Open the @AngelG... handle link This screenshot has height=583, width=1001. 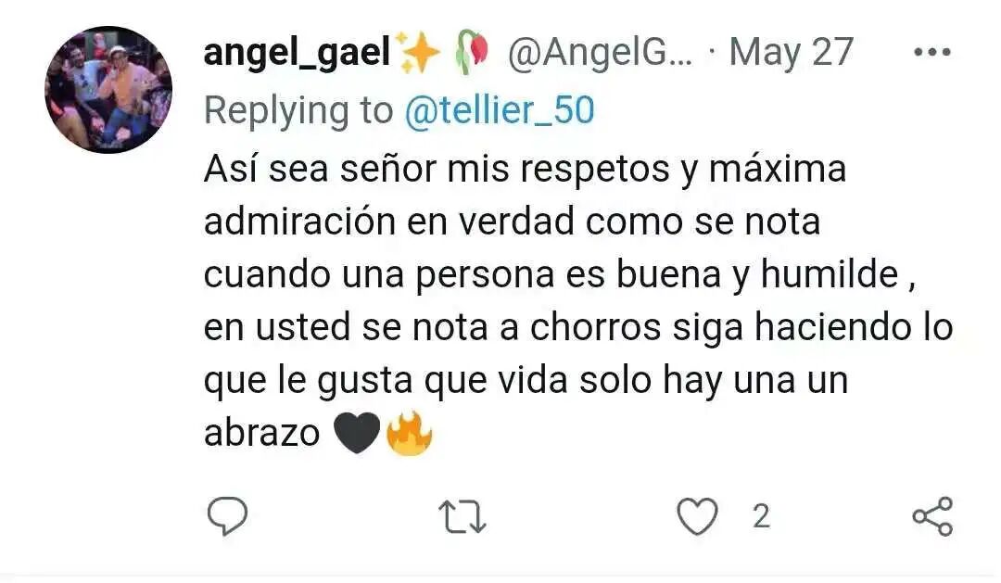click(x=600, y=52)
